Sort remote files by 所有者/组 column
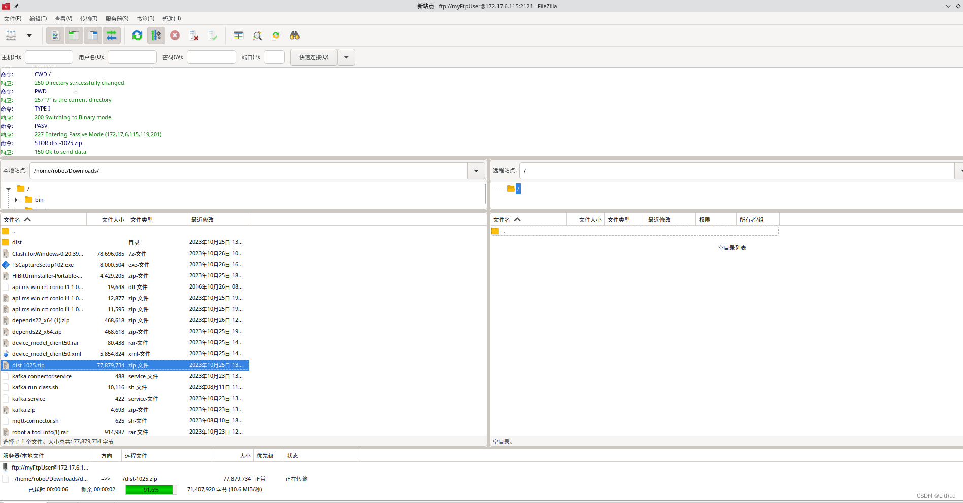The height and width of the screenshot is (503, 963). click(758, 220)
